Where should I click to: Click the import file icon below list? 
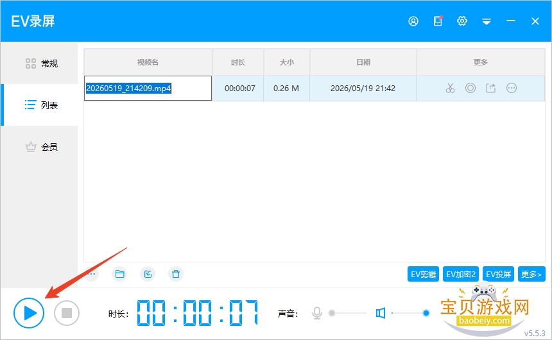[x=148, y=274]
